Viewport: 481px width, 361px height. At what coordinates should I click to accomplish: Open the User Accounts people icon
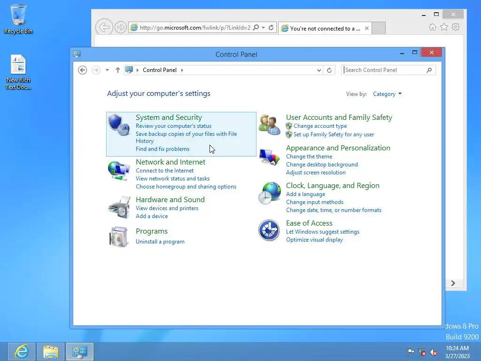(269, 125)
